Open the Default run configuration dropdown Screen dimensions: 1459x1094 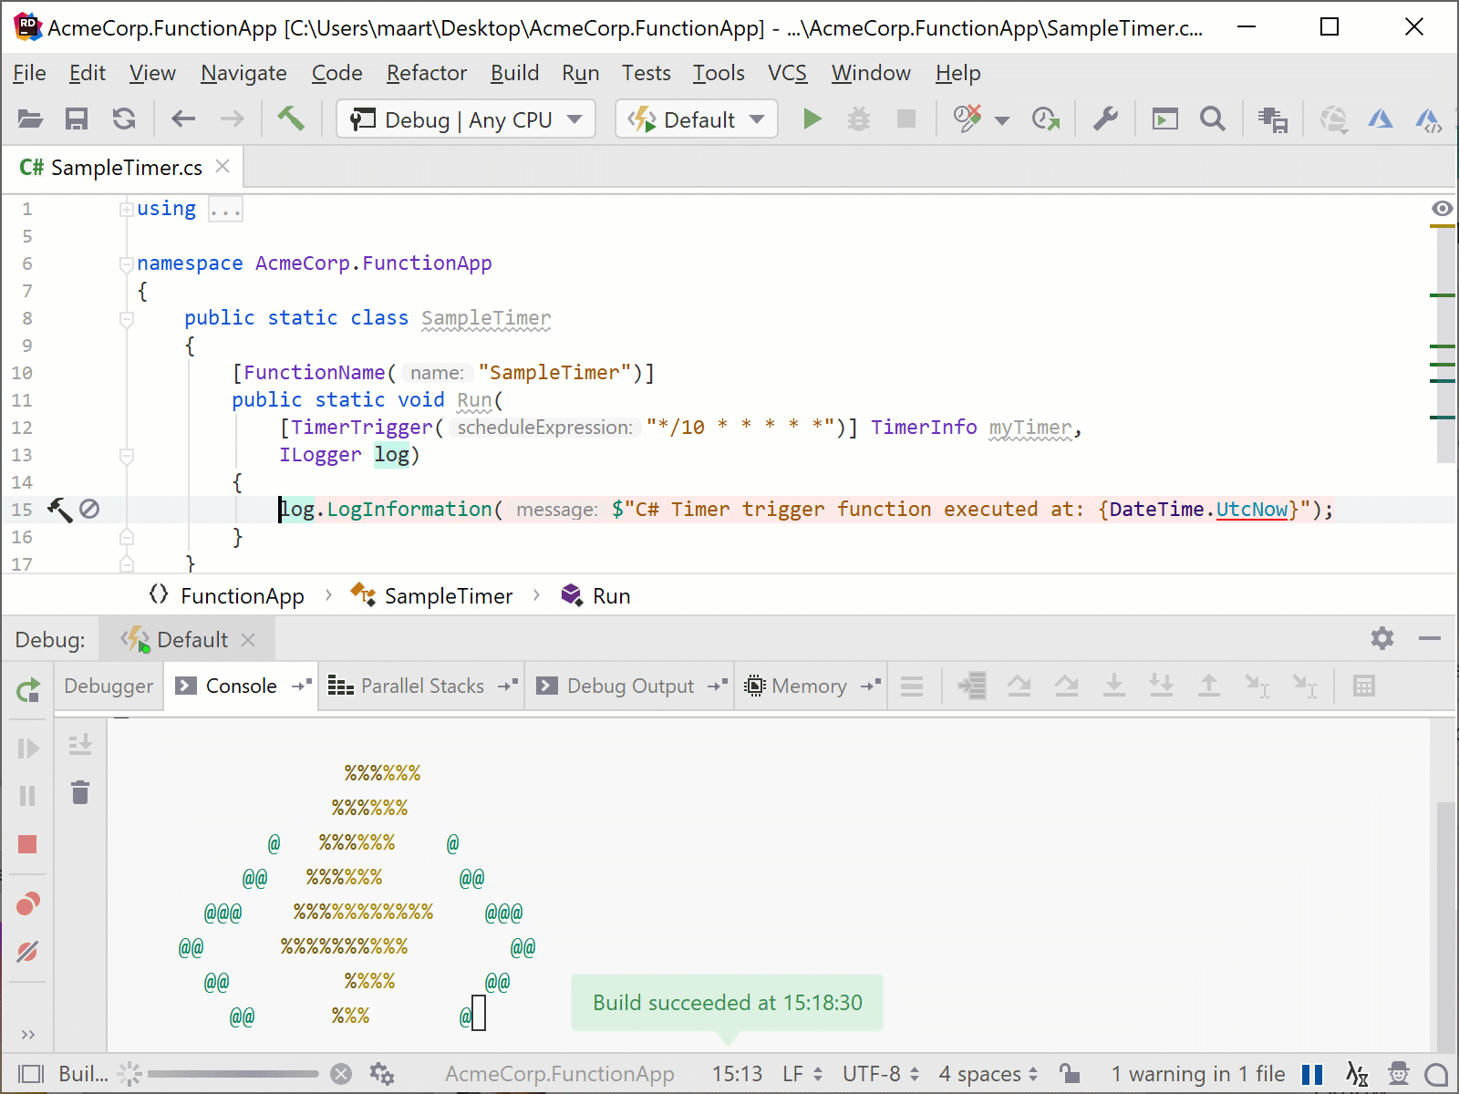tap(697, 119)
